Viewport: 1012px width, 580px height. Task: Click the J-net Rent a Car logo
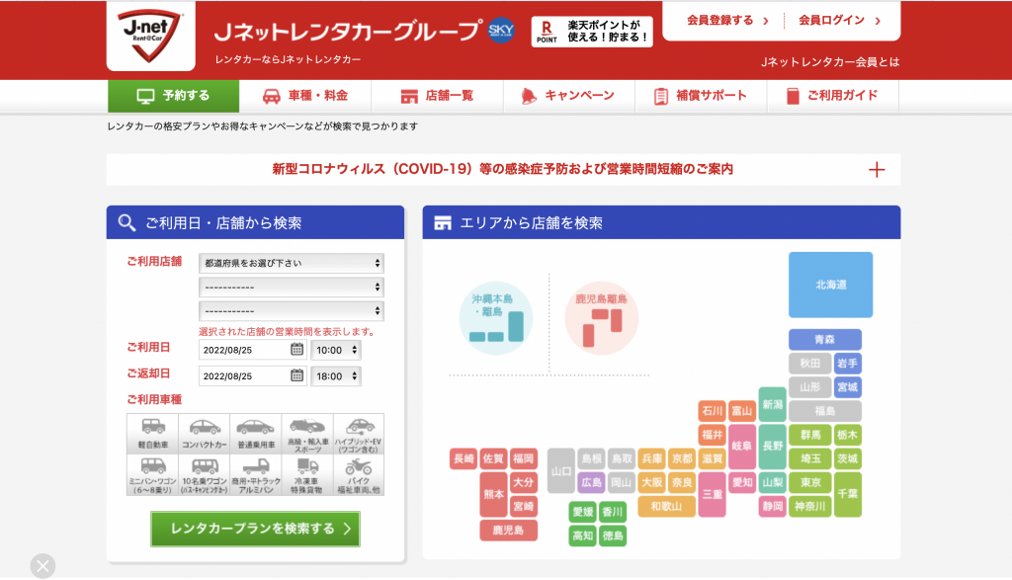(150, 36)
